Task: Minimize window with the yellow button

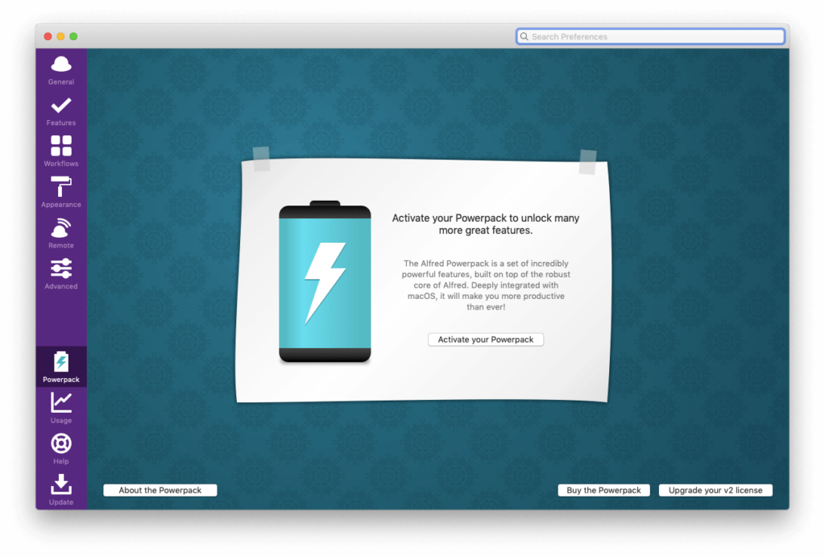Action: pos(60,36)
